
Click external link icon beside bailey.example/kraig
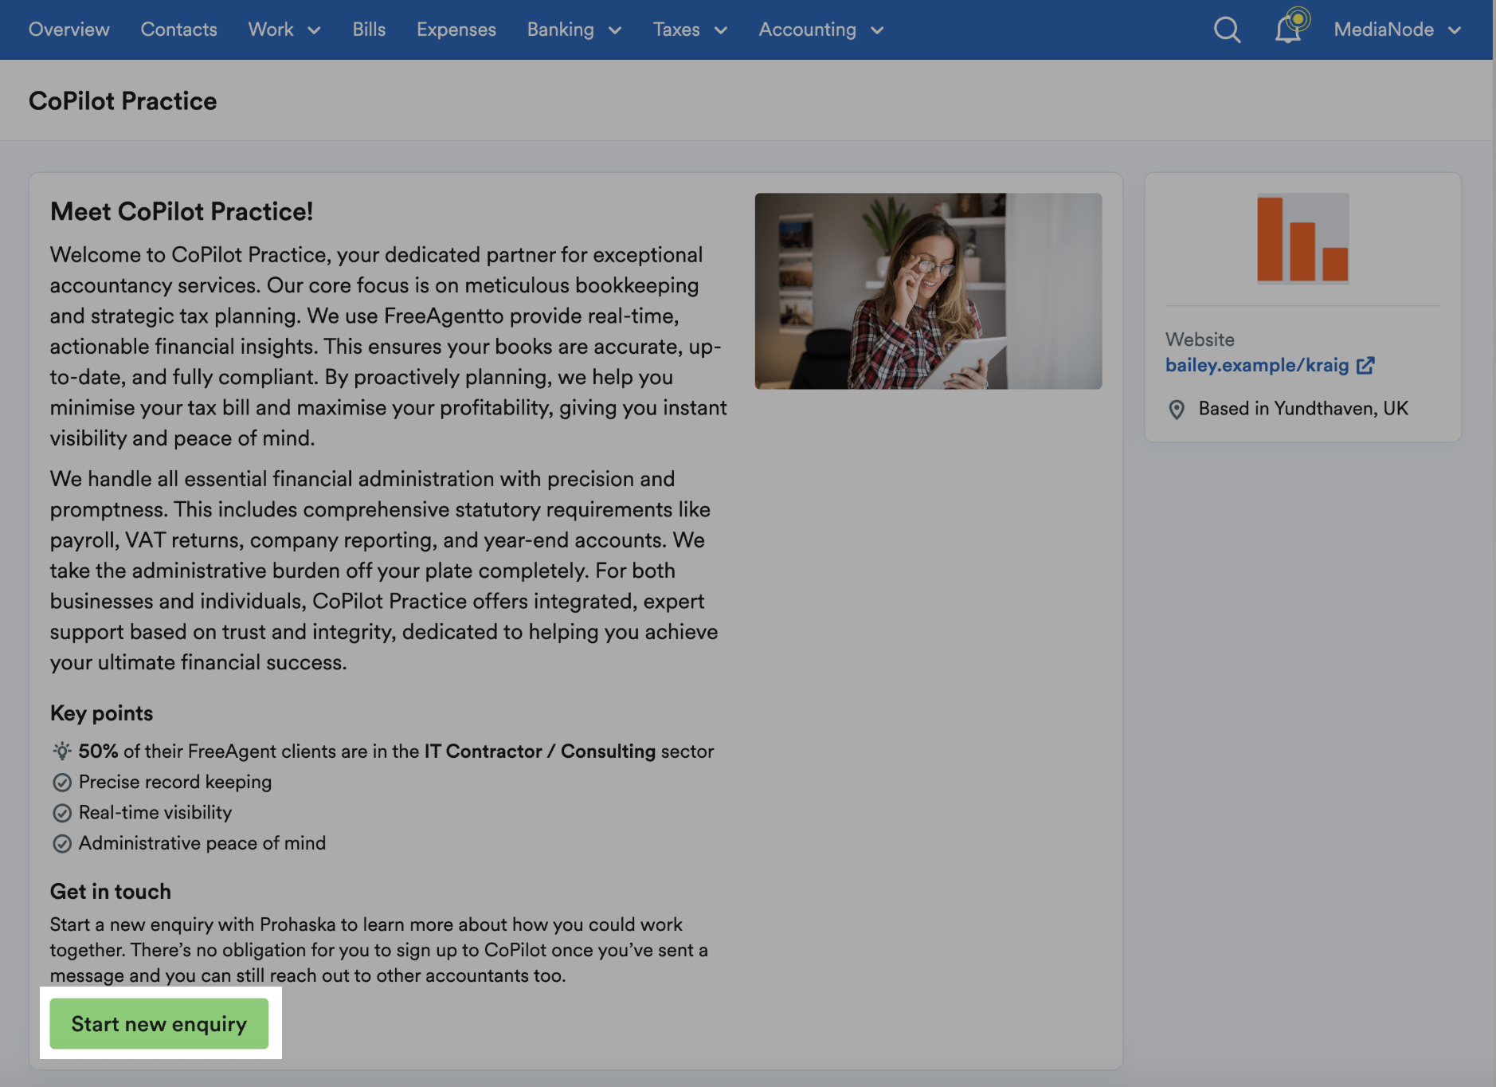[1365, 365]
